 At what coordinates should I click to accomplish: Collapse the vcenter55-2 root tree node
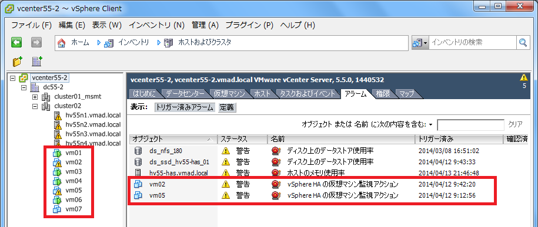coord(13,78)
